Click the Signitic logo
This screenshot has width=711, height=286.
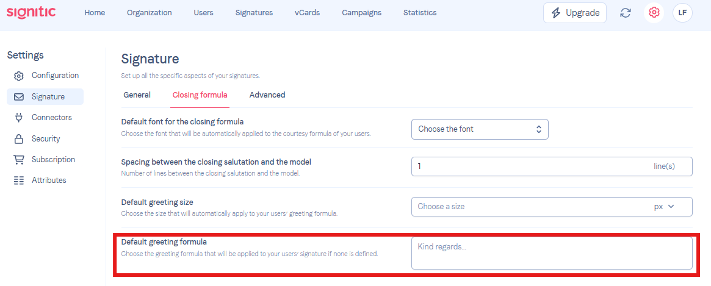pyautogui.click(x=31, y=12)
